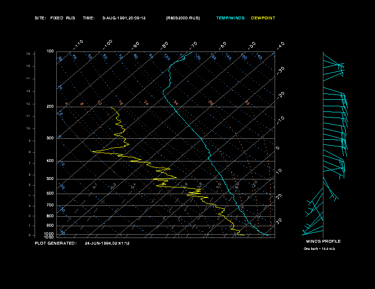This screenshot has height=289, width=375.
Task: Click the -20 isotherm label on right edge
Action: click(x=281, y=95)
